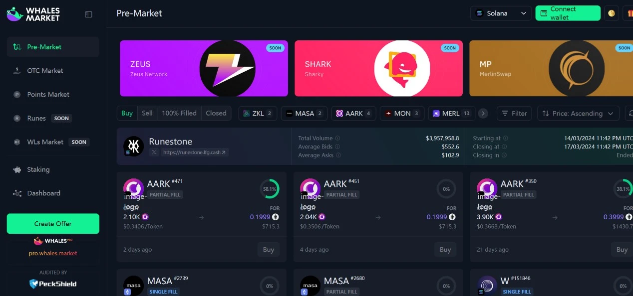
Task: Open the Solana network dropdown
Action: coord(501,13)
